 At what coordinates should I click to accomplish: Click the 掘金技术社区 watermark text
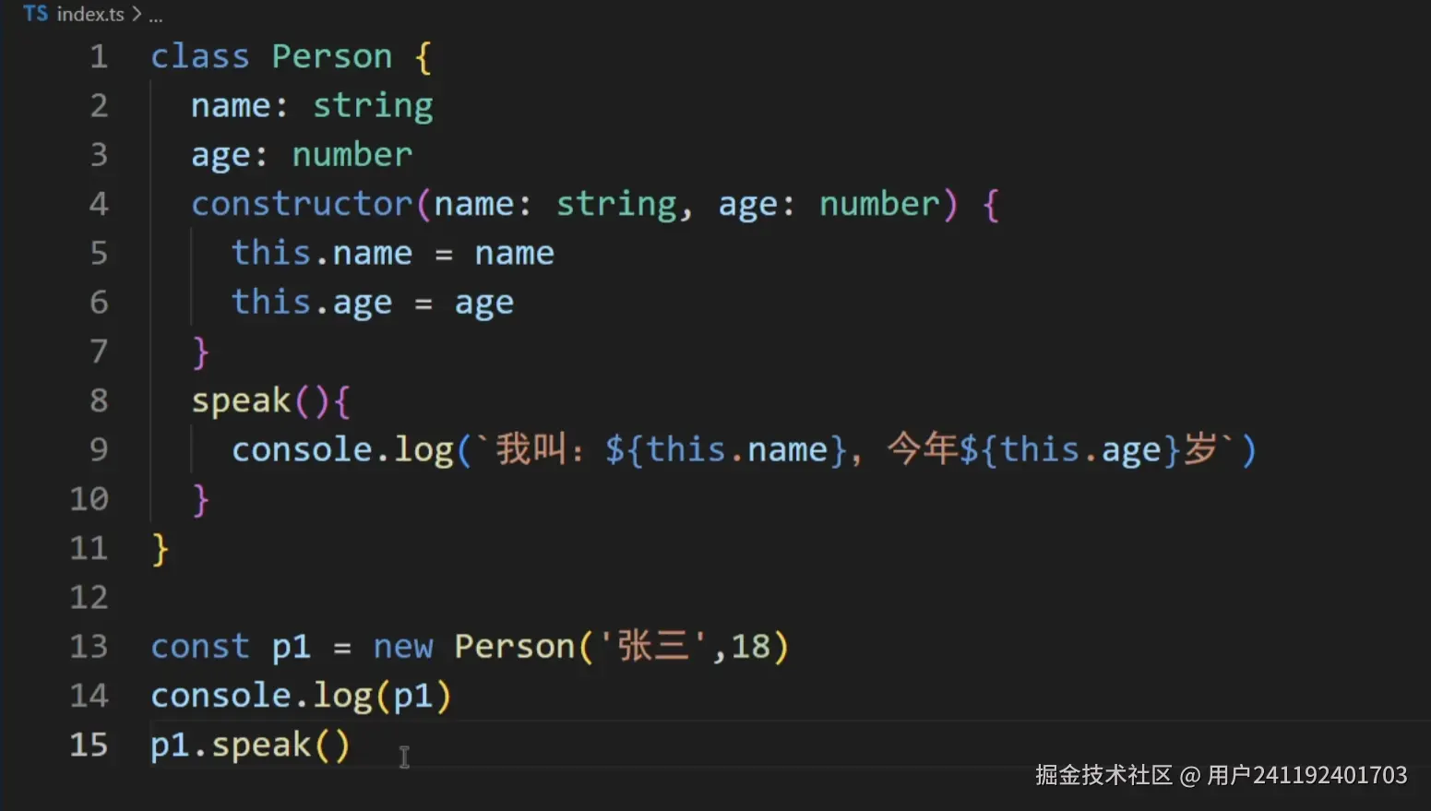[x=1103, y=775]
